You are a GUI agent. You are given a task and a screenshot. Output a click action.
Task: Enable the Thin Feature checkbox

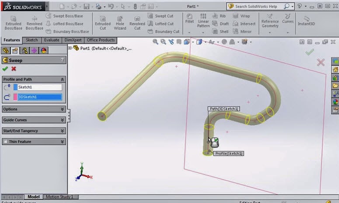coord(5,142)
